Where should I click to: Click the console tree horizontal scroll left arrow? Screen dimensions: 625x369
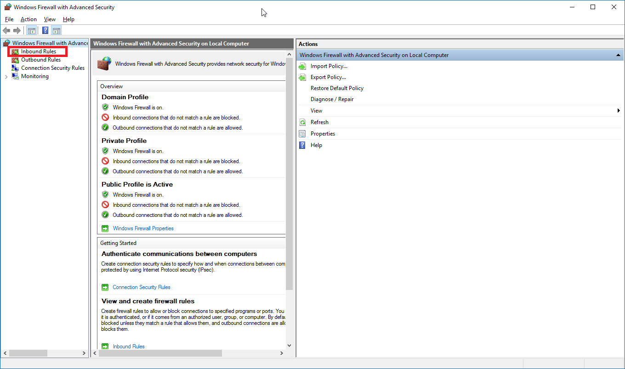pyautogui.click(x=5, y=353)
